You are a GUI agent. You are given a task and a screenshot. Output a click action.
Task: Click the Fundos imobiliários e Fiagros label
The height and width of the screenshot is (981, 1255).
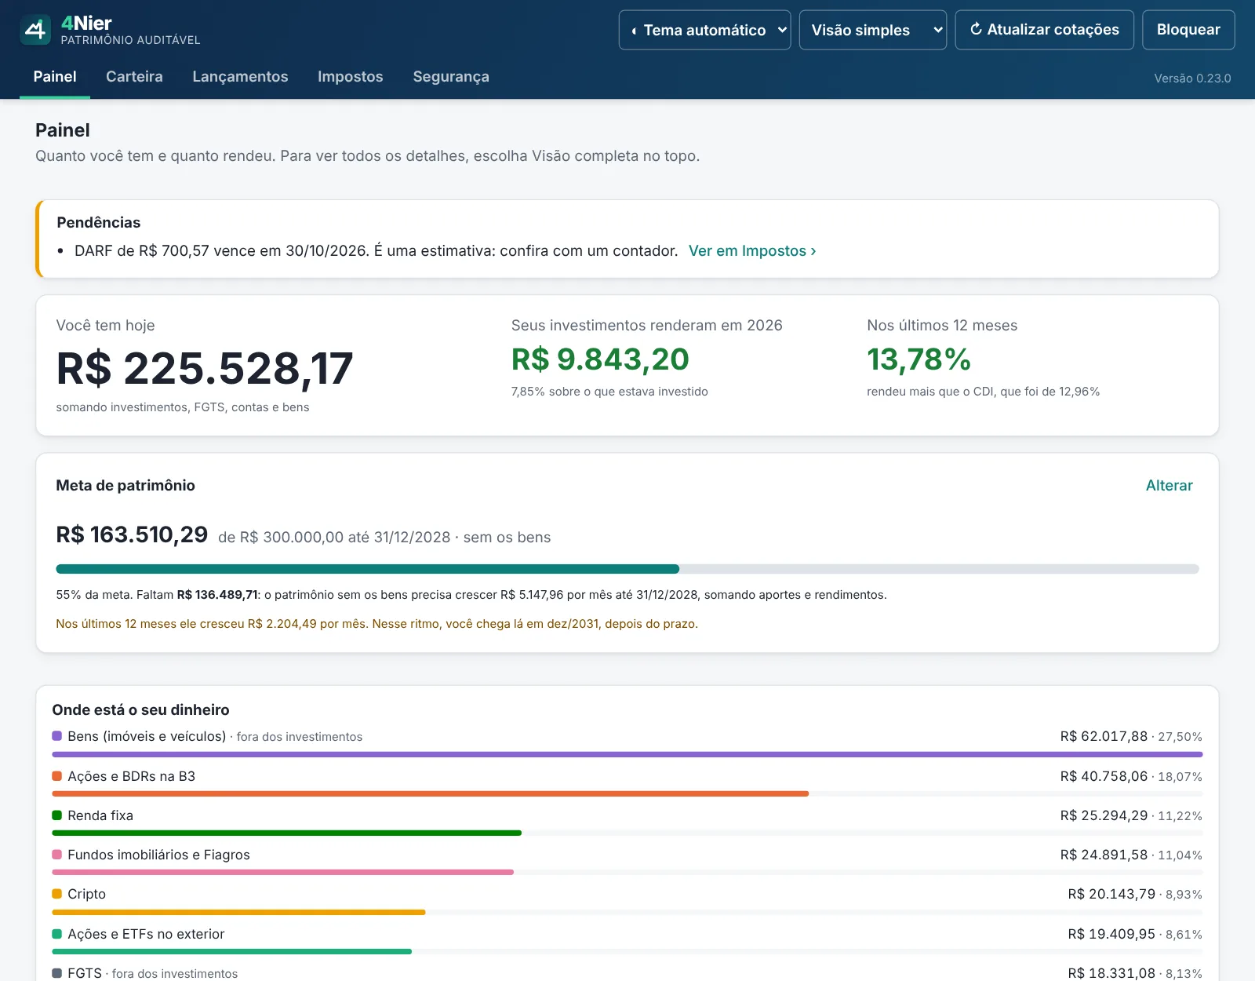[158, 855]
